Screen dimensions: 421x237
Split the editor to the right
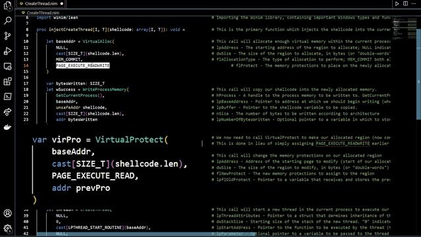pyautogui.click(x=405, y=3)
